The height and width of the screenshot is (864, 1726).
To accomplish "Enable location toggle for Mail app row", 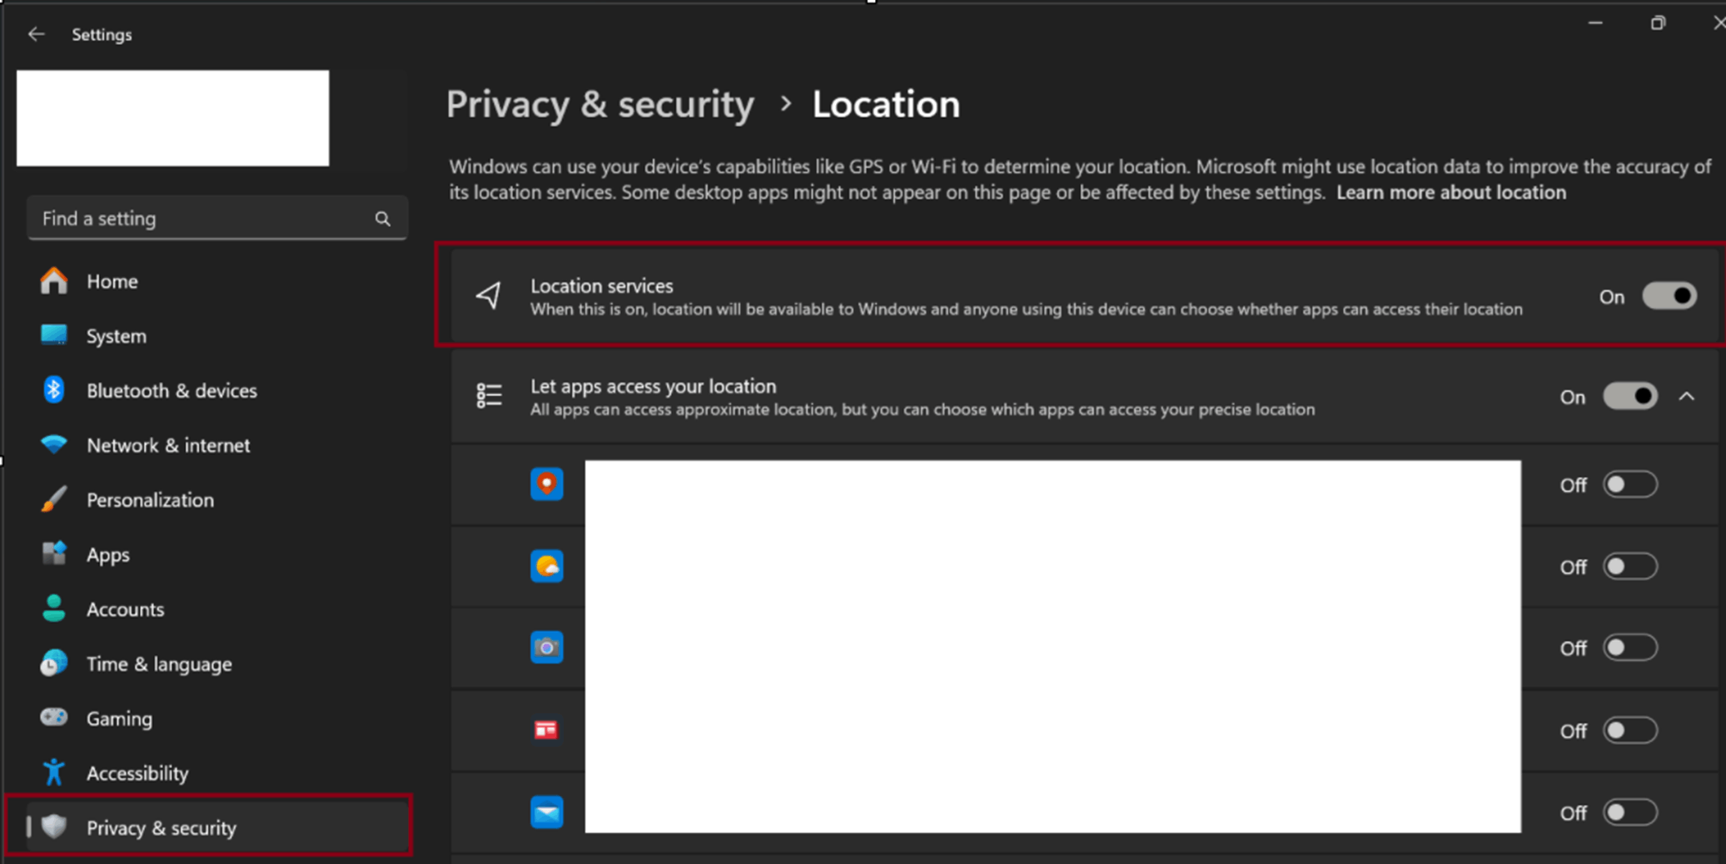I will tap(1630, 812).
